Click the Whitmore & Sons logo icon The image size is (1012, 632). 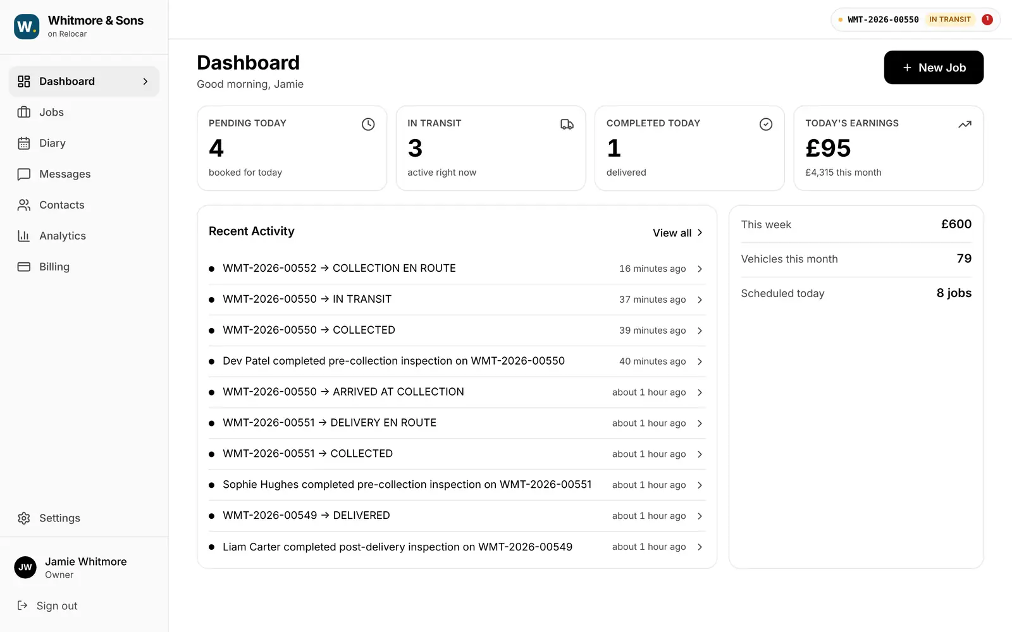pyautogui.click(x=27, y=27)
